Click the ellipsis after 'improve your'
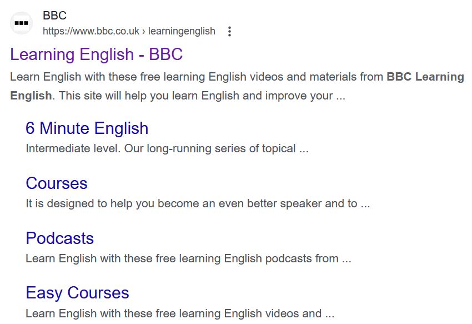Image resolution: width=472 pixels, height=324 pixels. click(340, 96)
